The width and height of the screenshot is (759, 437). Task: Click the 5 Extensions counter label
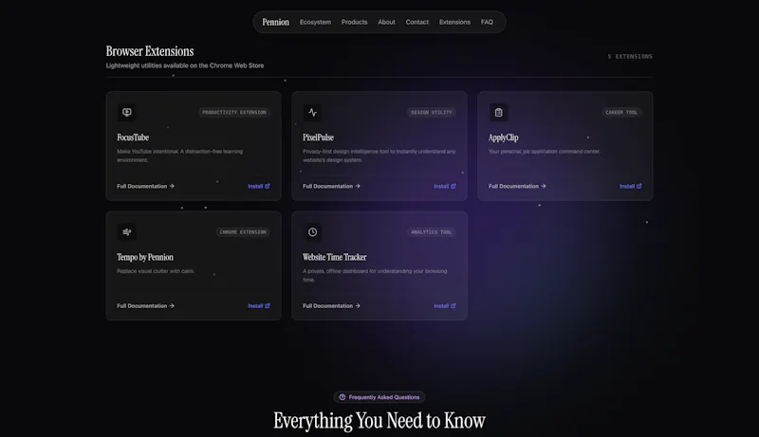630,57
